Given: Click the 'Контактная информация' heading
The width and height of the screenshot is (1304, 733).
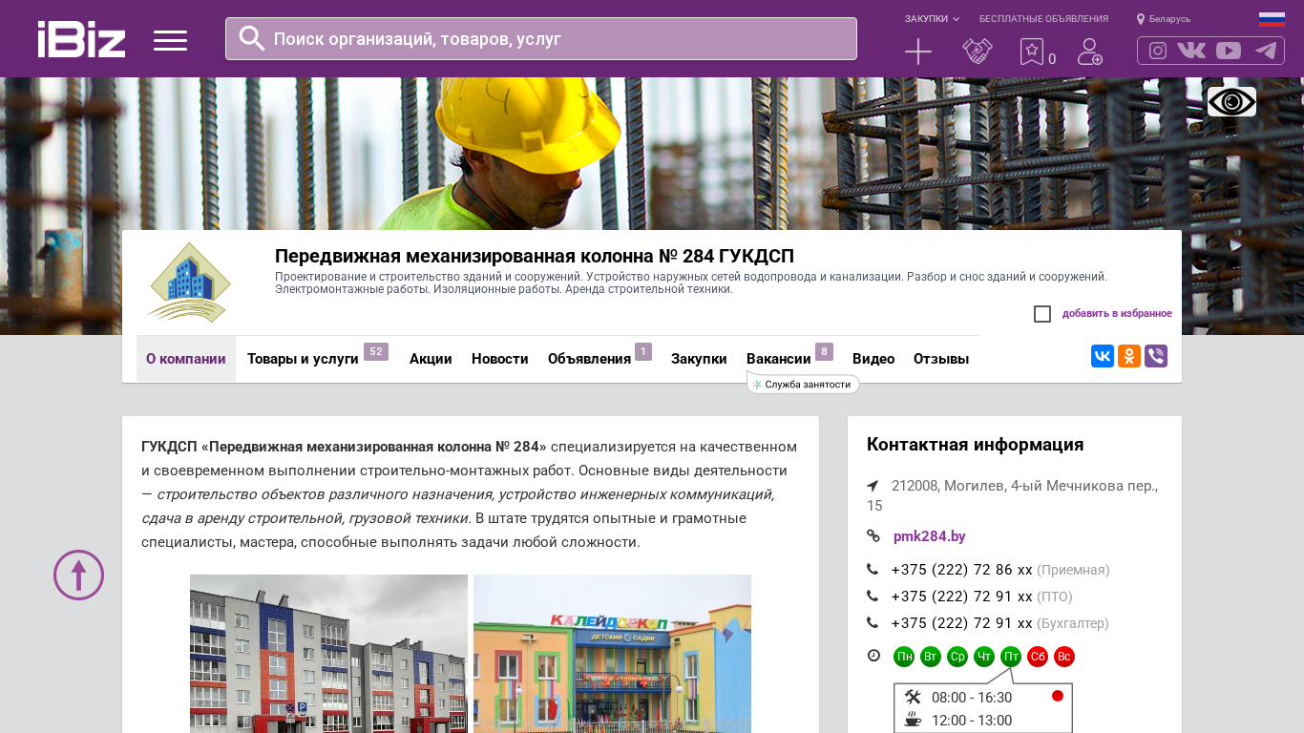Looking at the screenshot, I should coord(975,445).
